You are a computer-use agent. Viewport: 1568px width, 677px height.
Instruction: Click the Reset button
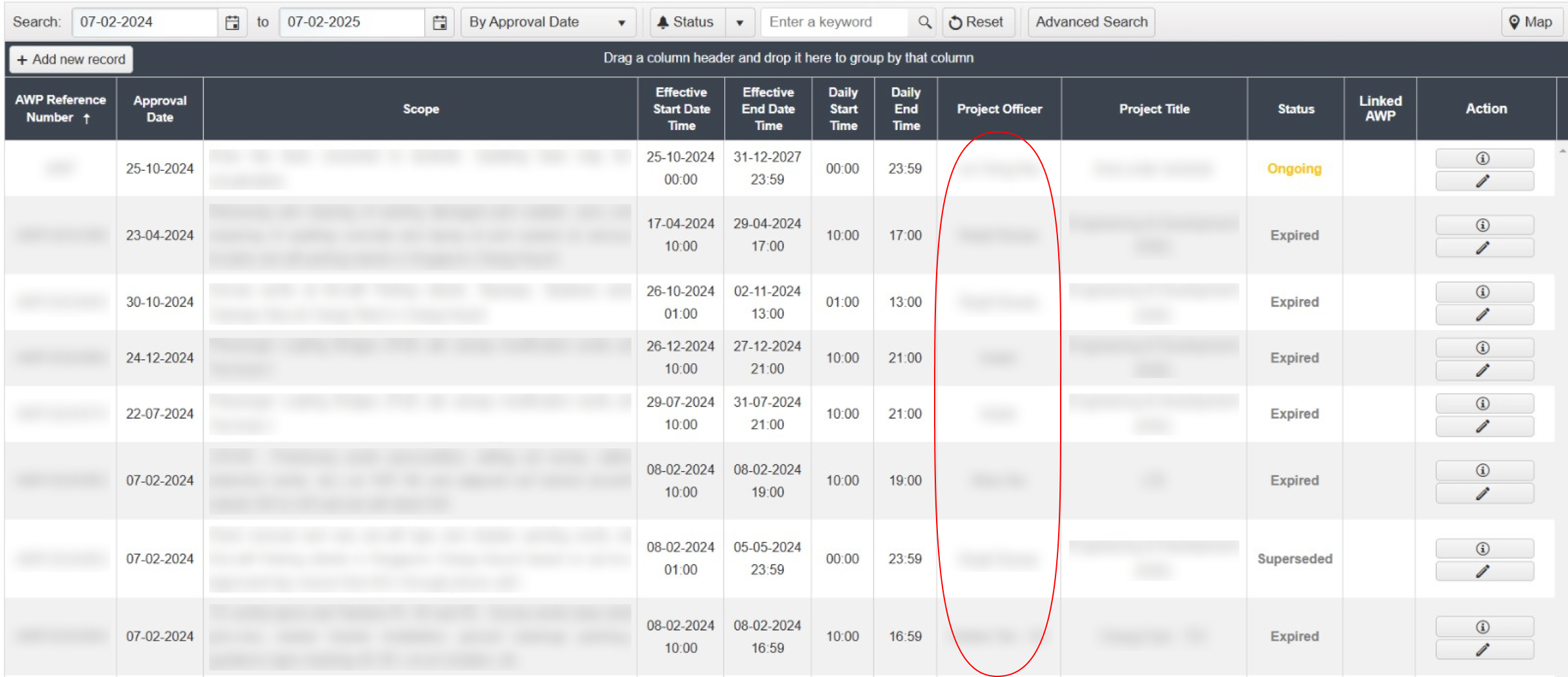tap(977, 23)
